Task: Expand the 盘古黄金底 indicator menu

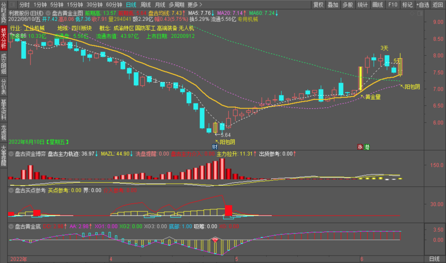Action: 11,226
